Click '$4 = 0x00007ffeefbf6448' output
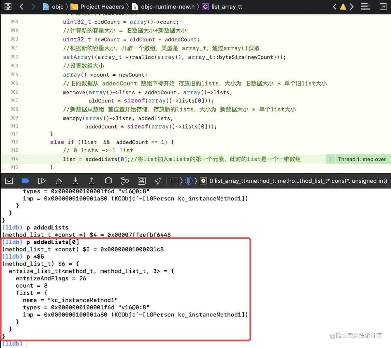The width and height of the screenshot is (391, 348). coord(130,235)
